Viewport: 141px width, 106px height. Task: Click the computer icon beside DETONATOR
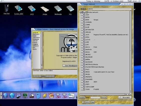[x=84, y=29]
